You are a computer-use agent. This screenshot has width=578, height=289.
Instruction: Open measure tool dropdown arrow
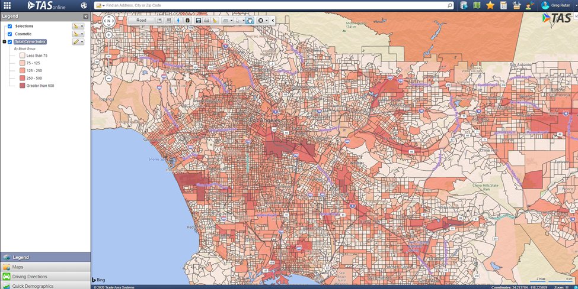tap(231, 21)
